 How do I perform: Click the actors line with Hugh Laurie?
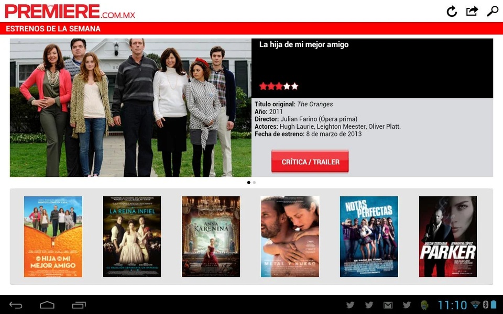coord(327,127)
